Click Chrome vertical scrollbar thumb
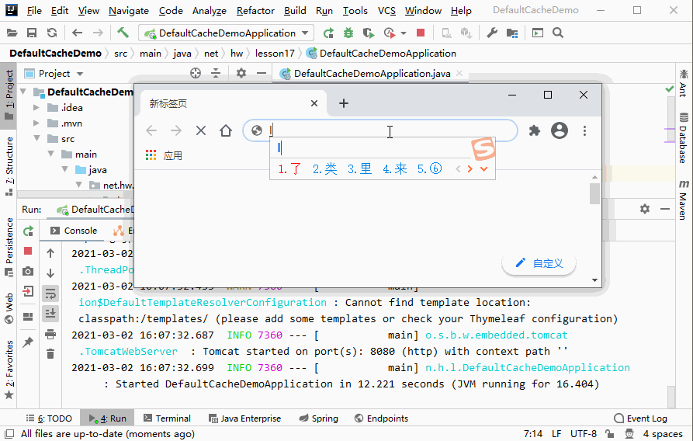693x441 pixels. pyautogui.click(x=594, y=193)
